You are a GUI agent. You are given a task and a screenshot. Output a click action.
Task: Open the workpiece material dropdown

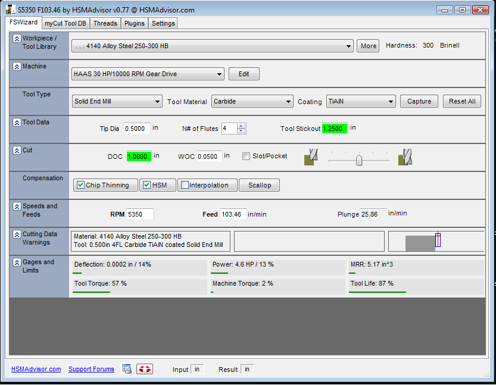click(x=212, y=46)
